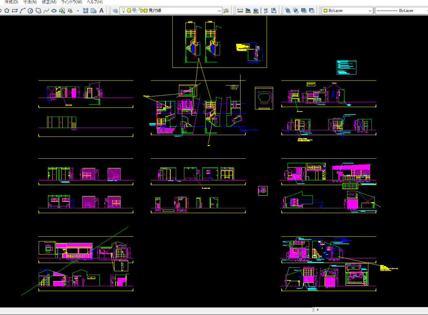Pick the Revision Cloud tool
The width and height of the screenshot is (428, 315).
pos(38,11)
